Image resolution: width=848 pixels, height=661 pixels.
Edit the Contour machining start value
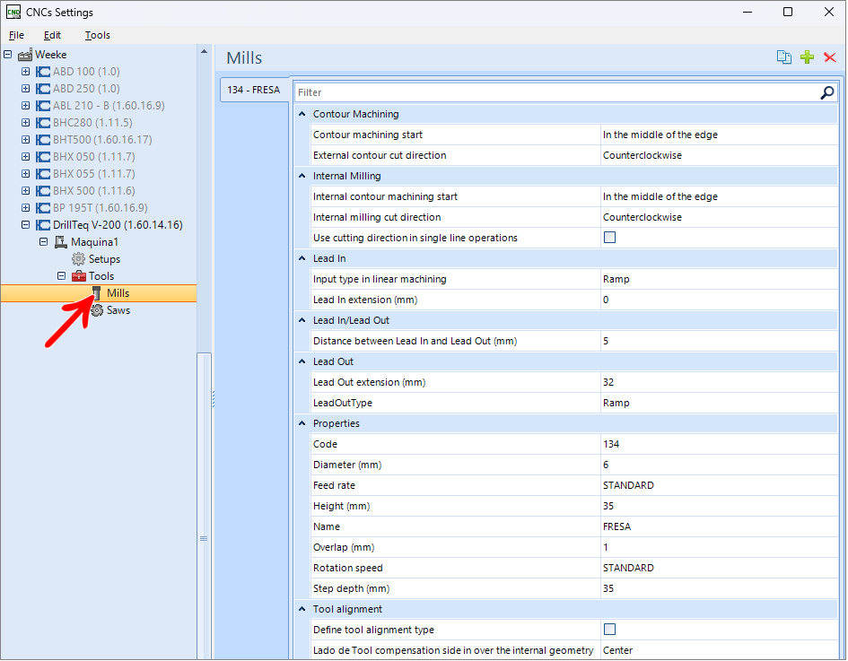(720, 135)
